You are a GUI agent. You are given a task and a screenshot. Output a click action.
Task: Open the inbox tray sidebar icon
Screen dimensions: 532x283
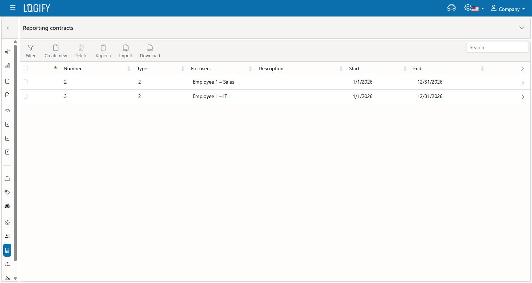[x=7, y=111]
